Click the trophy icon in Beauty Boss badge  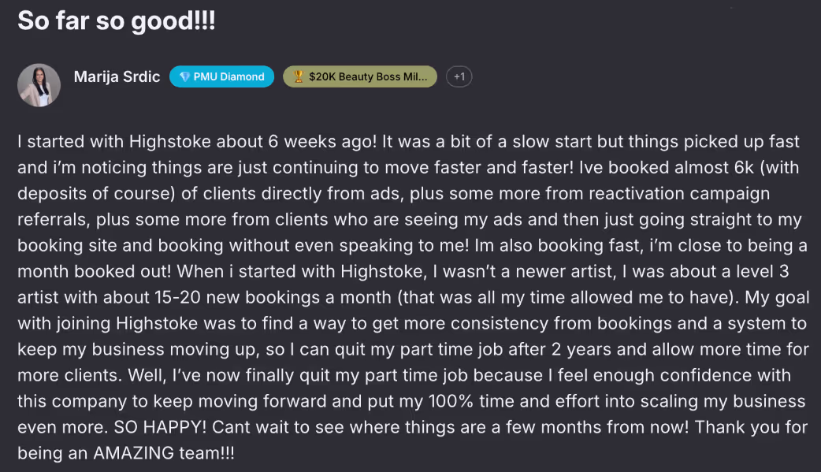[x=298, y=76]
